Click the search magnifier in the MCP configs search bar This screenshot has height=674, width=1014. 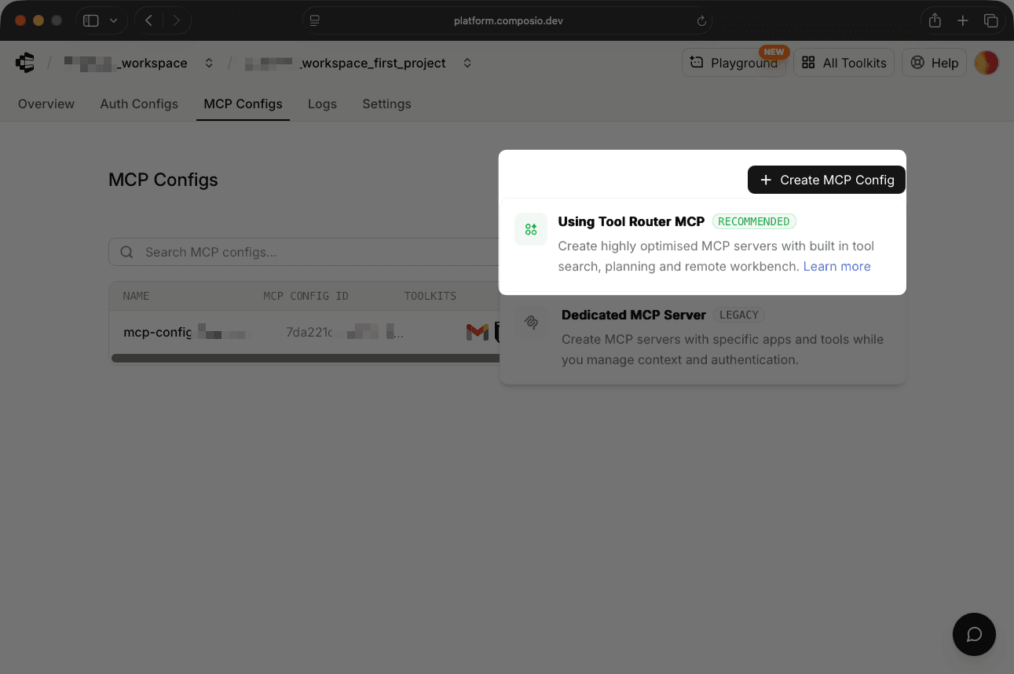click(x=126, y=251)
